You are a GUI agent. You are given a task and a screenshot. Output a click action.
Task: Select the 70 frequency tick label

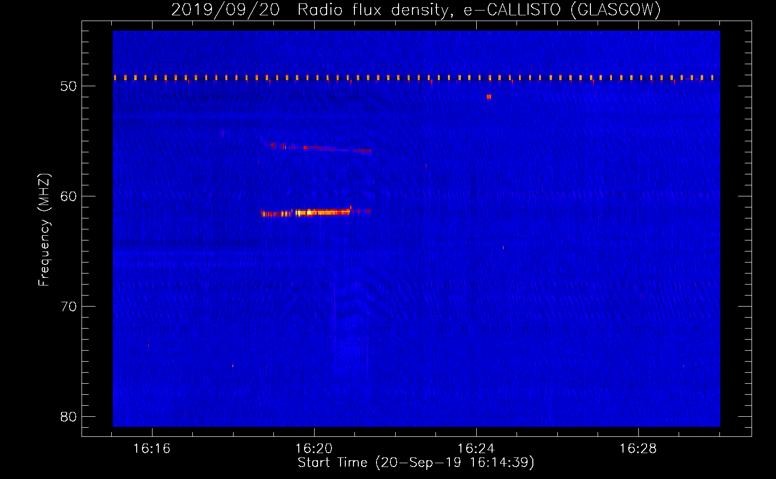tap(69, 307)
